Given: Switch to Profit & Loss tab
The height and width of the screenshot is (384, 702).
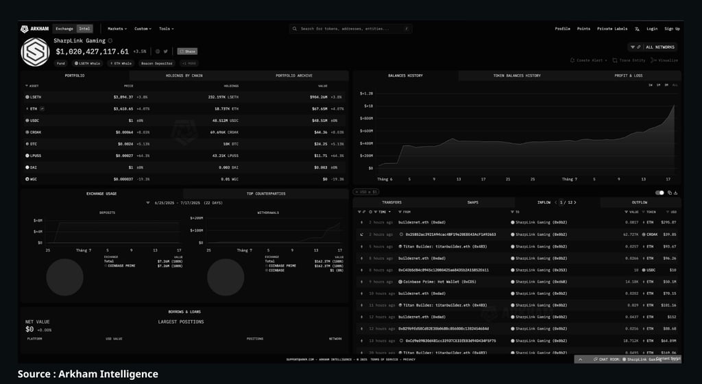Looking at the screenshot, I should [628, 75].
